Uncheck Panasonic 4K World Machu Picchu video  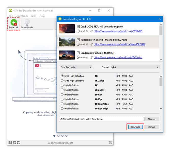[78, 40]
